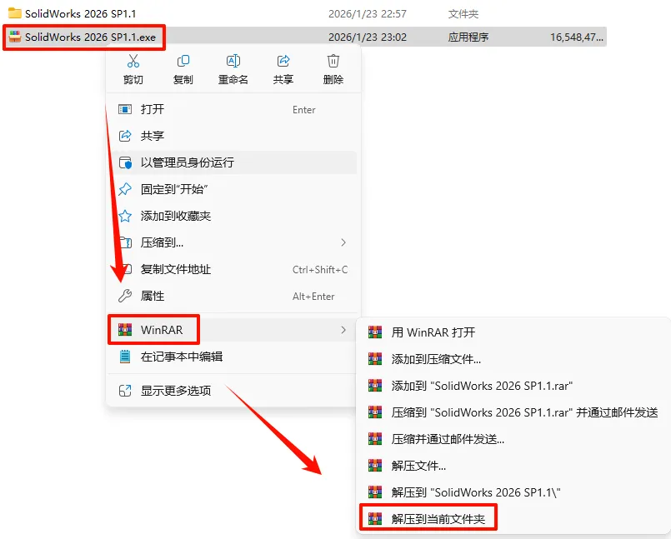Click the Delete (删除) trash icon
The width and height of the screenshot is (671, 539).
[333, 61]
